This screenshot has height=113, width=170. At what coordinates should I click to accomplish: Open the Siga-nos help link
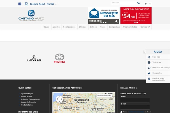pos(156,57)
